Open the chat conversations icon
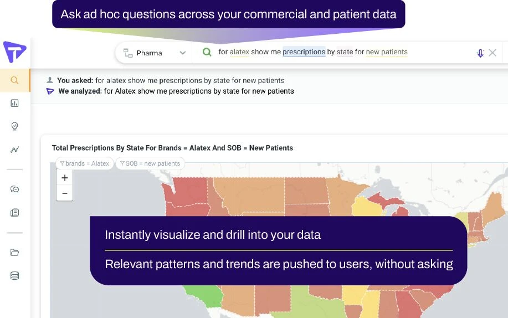The image size is (508, 318). (15, 189)
